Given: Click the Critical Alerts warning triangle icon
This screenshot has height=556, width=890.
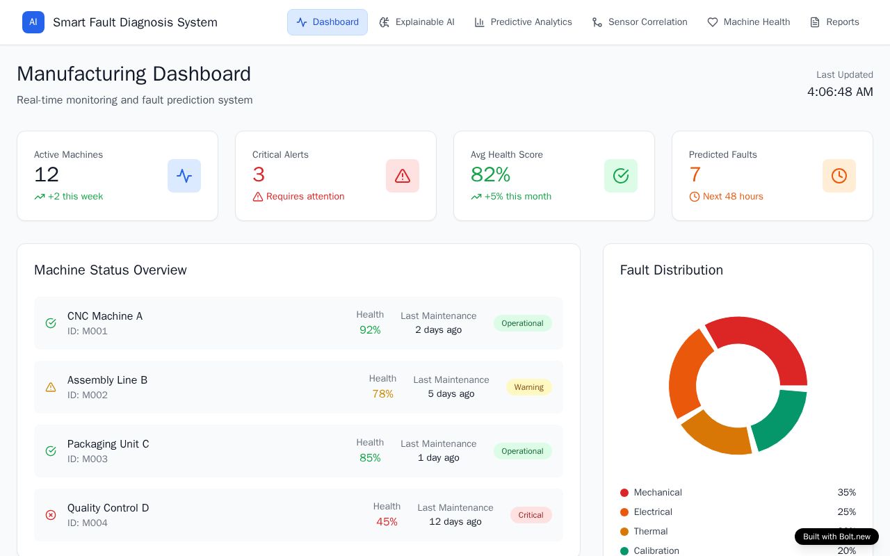Looking at the screenshot, I should pyautogui.click(x=403, y=176).
